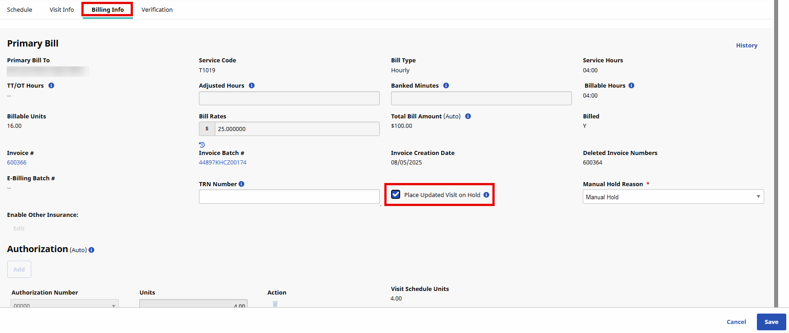This screenshot has width=789, height=333.
Task: Click into the TRN Number input field
Action: point(289,197)
